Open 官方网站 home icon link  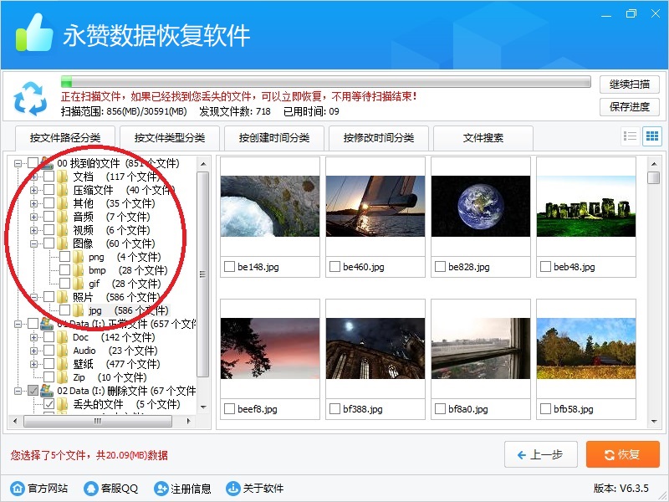[x=17, y=489]
